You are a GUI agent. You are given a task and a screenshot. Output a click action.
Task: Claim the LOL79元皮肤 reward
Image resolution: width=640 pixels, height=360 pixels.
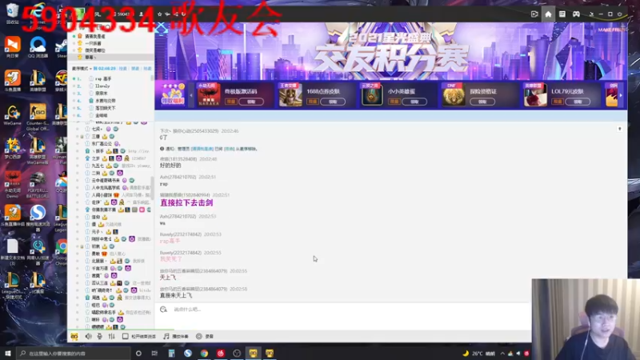(x=578, y=102)
